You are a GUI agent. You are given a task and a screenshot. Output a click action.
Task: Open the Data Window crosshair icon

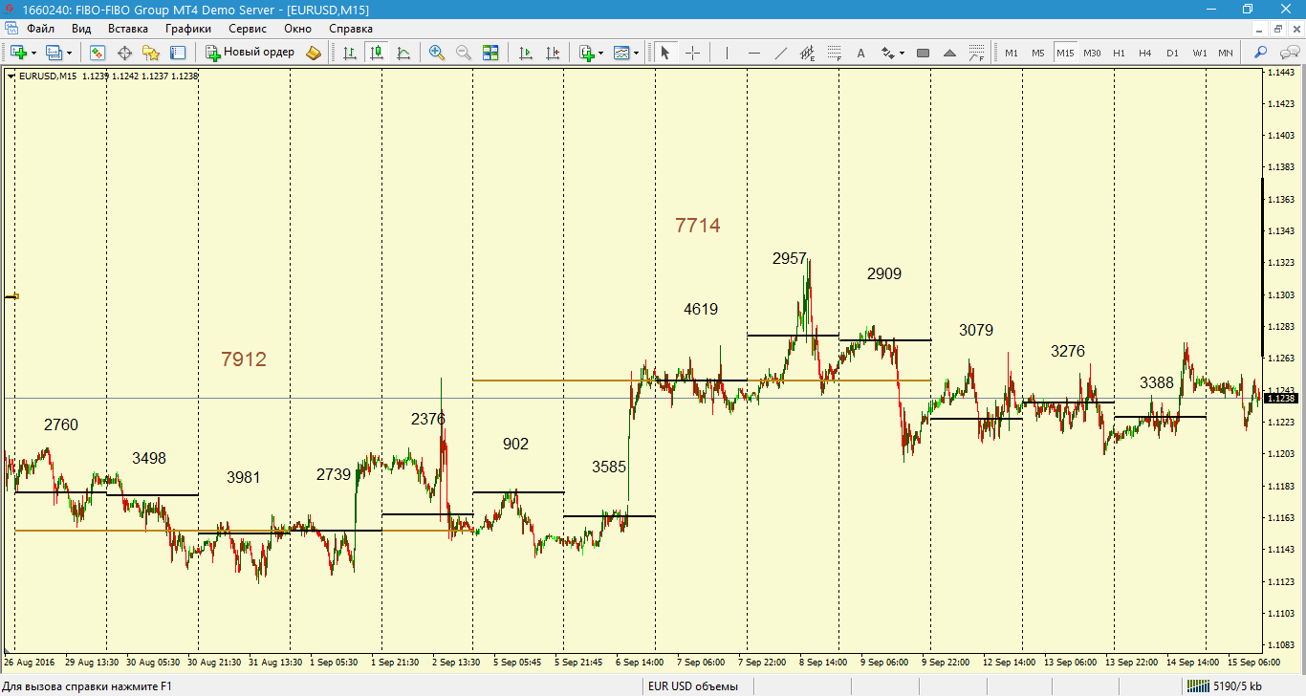[124, 53]
